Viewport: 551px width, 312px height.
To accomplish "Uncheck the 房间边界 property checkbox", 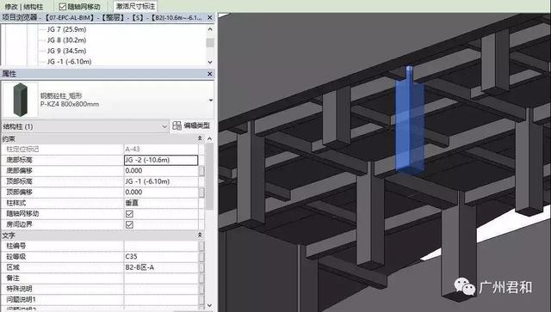I will (x=129, y=224).
